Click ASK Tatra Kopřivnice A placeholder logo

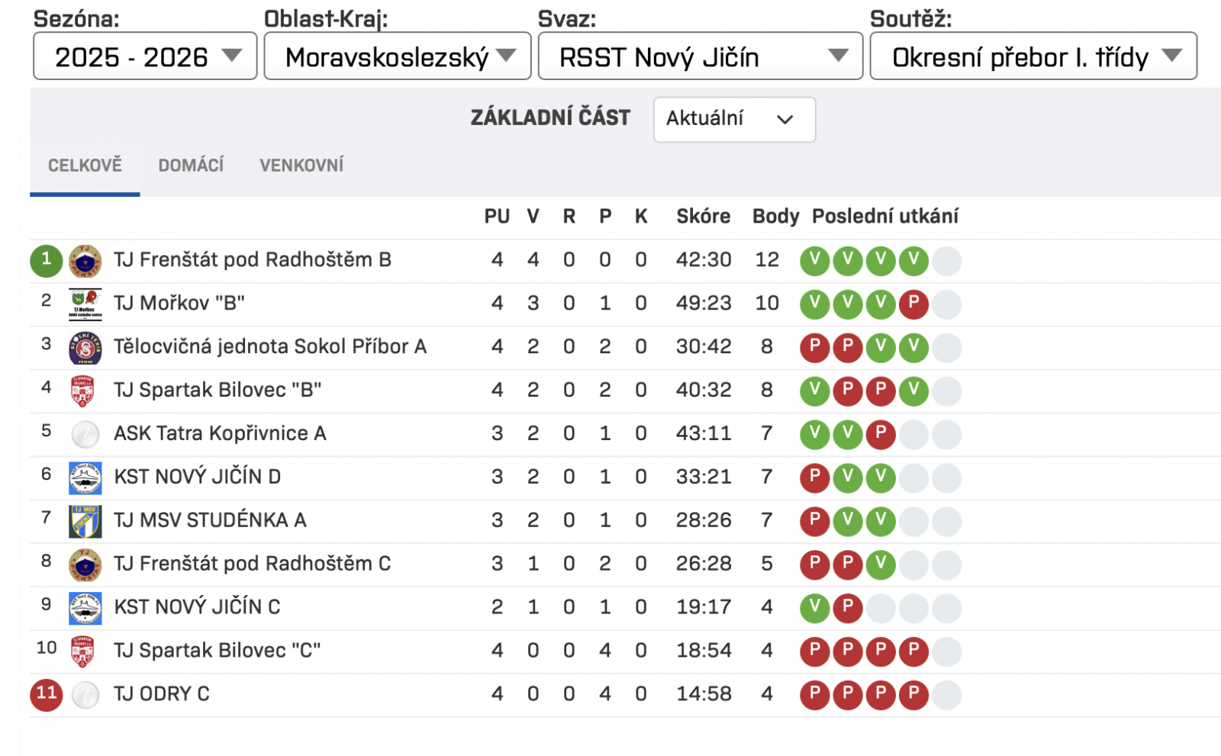85,435
